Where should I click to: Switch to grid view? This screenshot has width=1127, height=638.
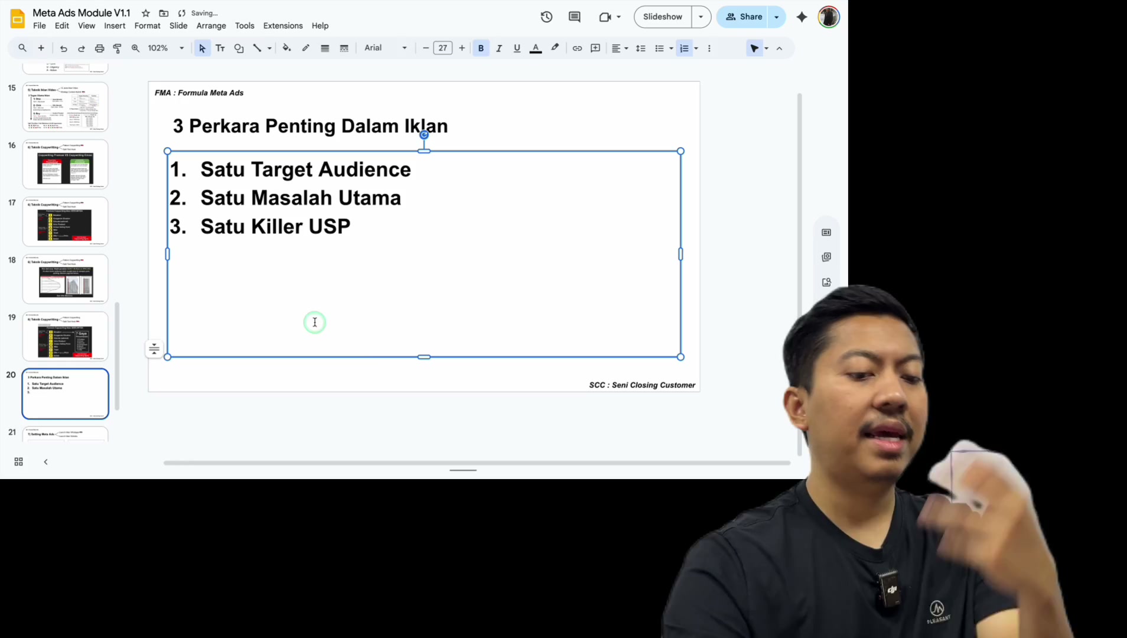click(x=18, y=462)
